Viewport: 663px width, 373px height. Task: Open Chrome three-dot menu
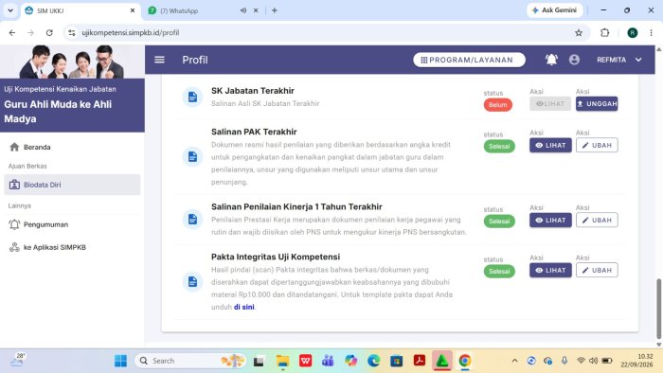click(652, 32)
